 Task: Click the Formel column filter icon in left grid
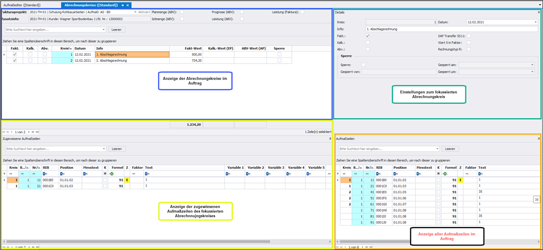point(112,174)
